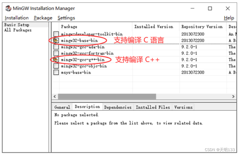
Task: Mark the mingw32-gcc-objc-bin checkbox
Action: click(x=56, y=66)
